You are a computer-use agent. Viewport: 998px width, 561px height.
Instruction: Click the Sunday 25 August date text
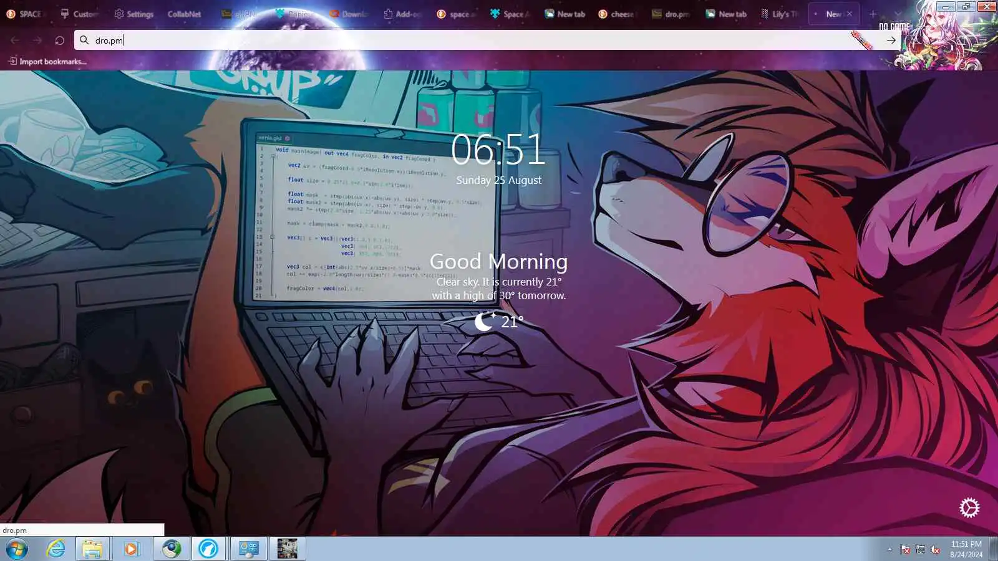click(x=498, y=180)
